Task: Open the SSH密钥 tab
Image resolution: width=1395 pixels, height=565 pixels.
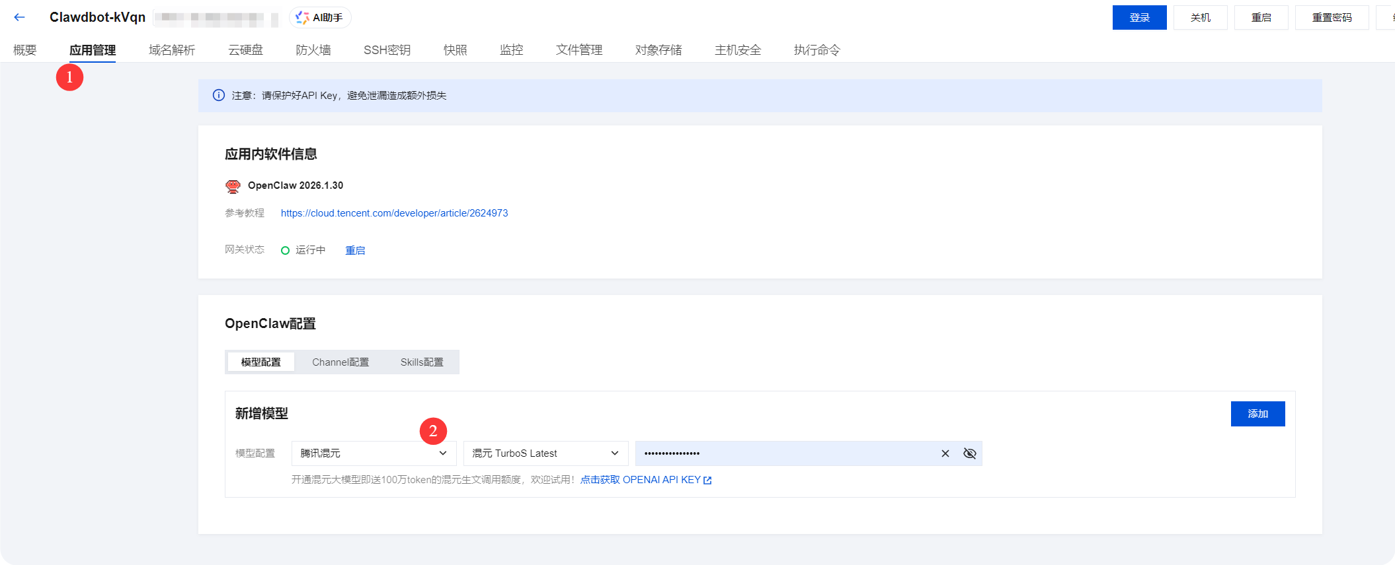Action: (387, 50)
